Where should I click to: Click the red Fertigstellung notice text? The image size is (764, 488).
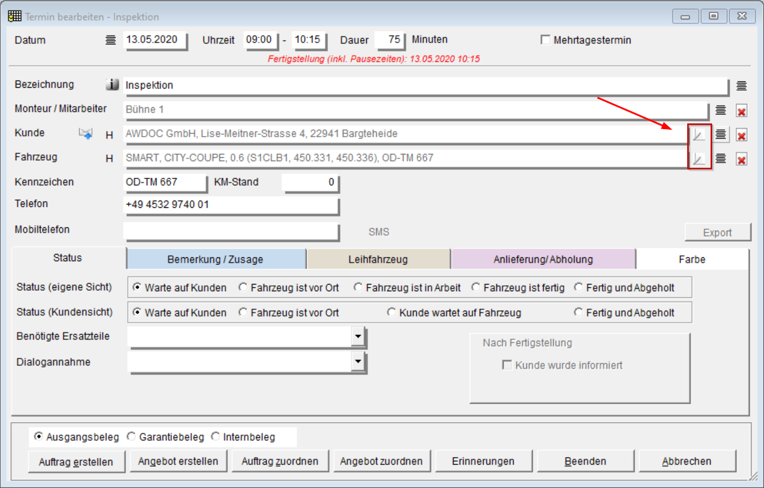point(374,59)
